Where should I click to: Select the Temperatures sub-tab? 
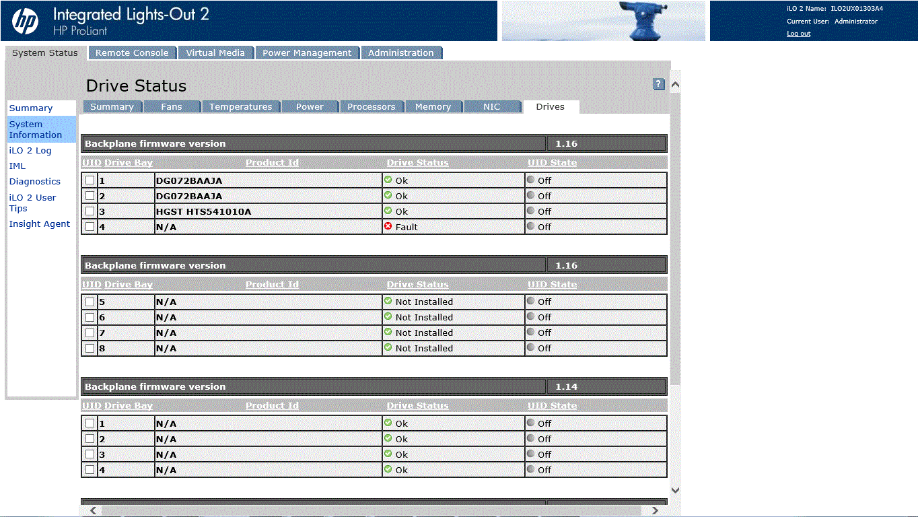[240, 106]
